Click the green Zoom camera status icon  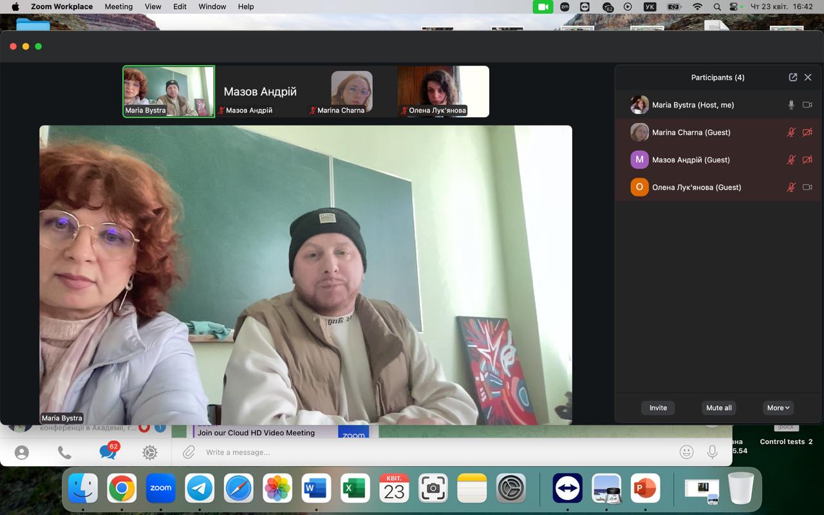pyautogui.click(x=543, y=6)
